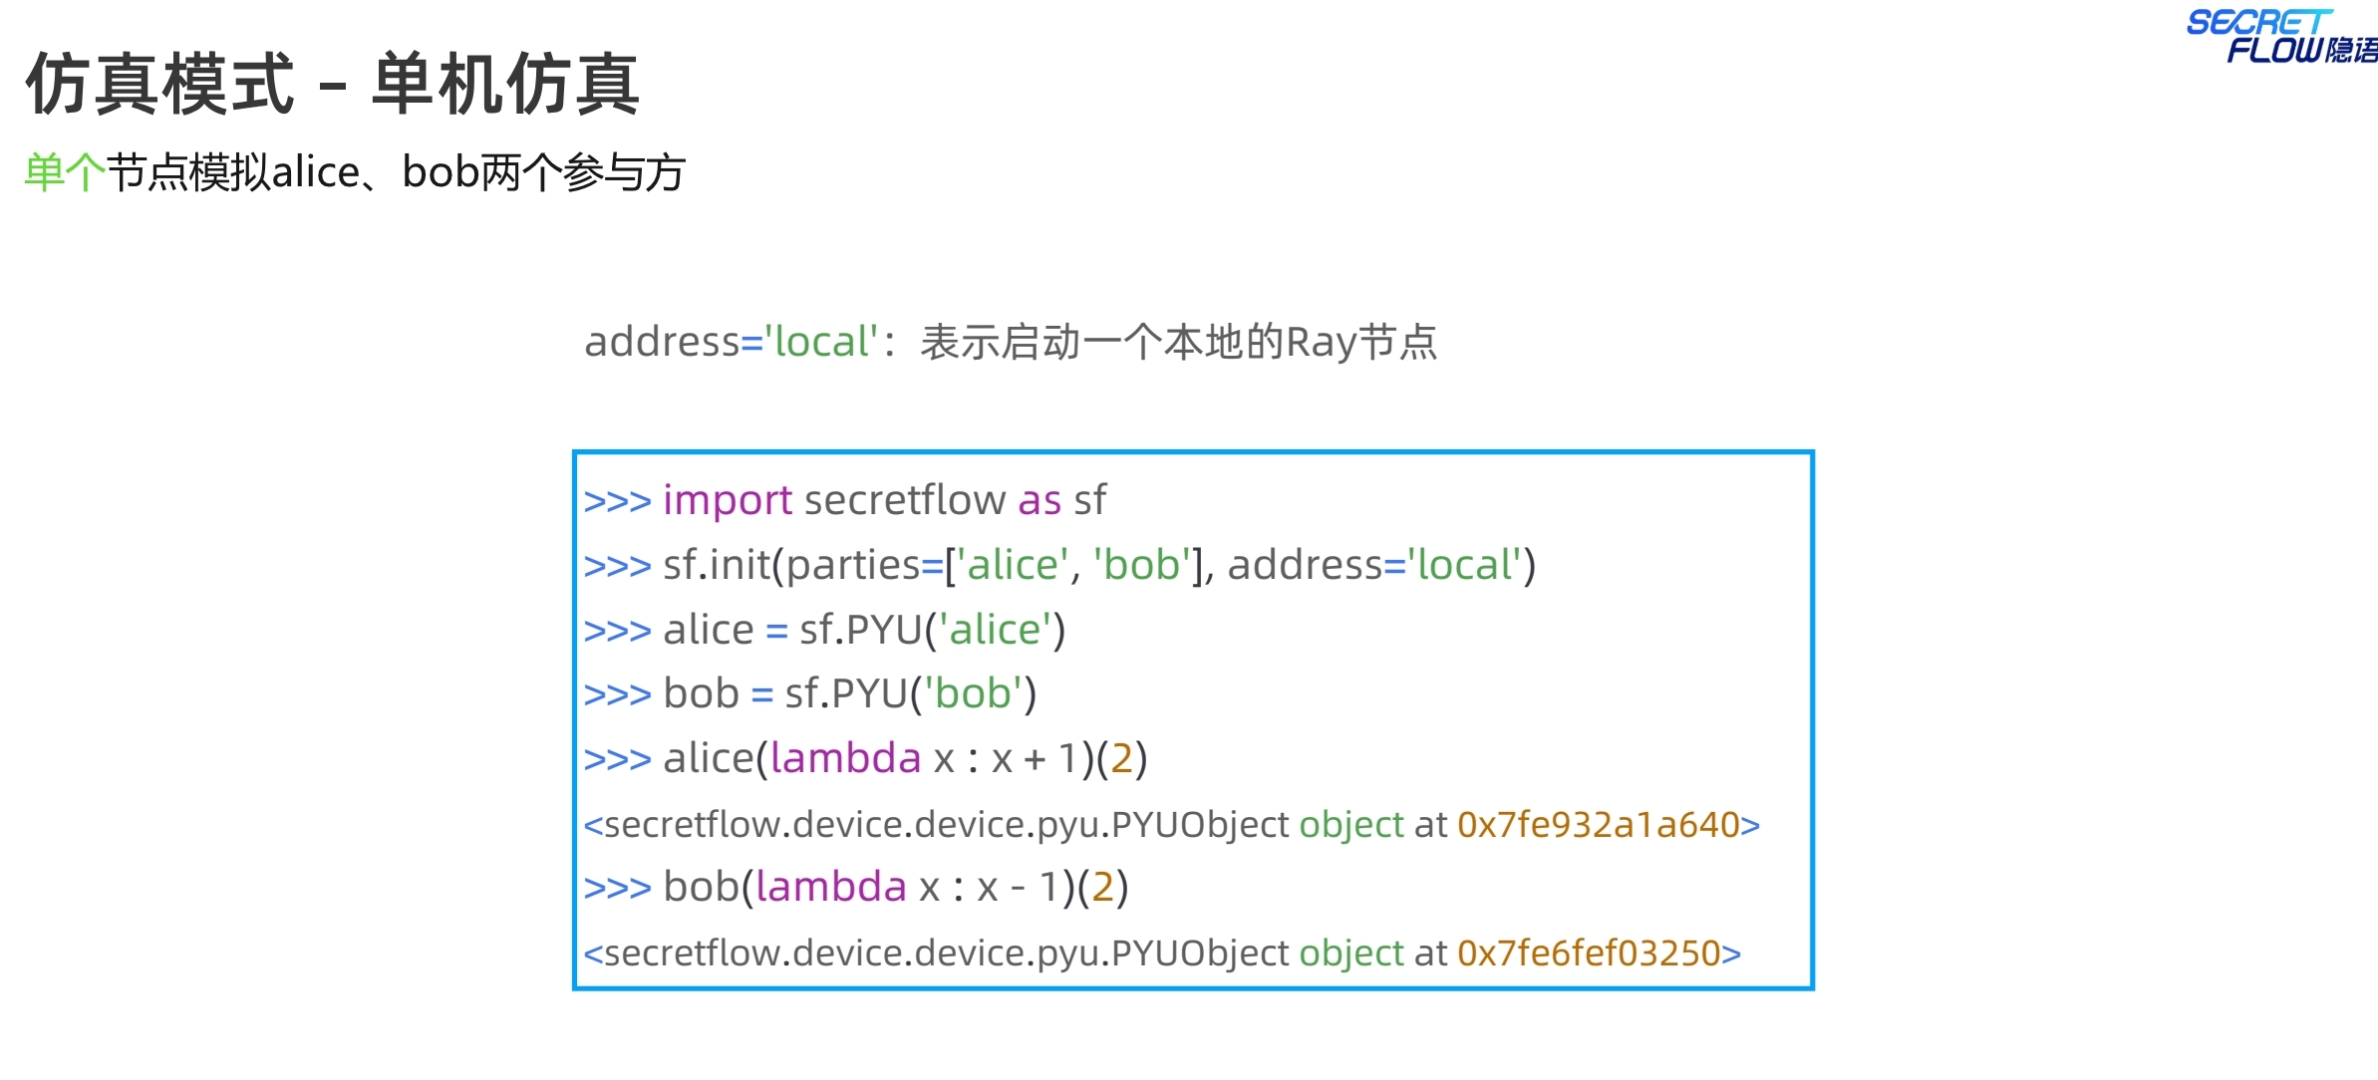This screenshot has width=2378, height=1080.
Task: Click the slide title 仿真模式 - 单机仿真
Action: (x=332, y=85)
